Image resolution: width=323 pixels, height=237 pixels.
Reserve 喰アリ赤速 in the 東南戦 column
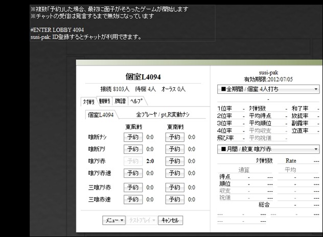pyautogui.click(x=175, y=173)
